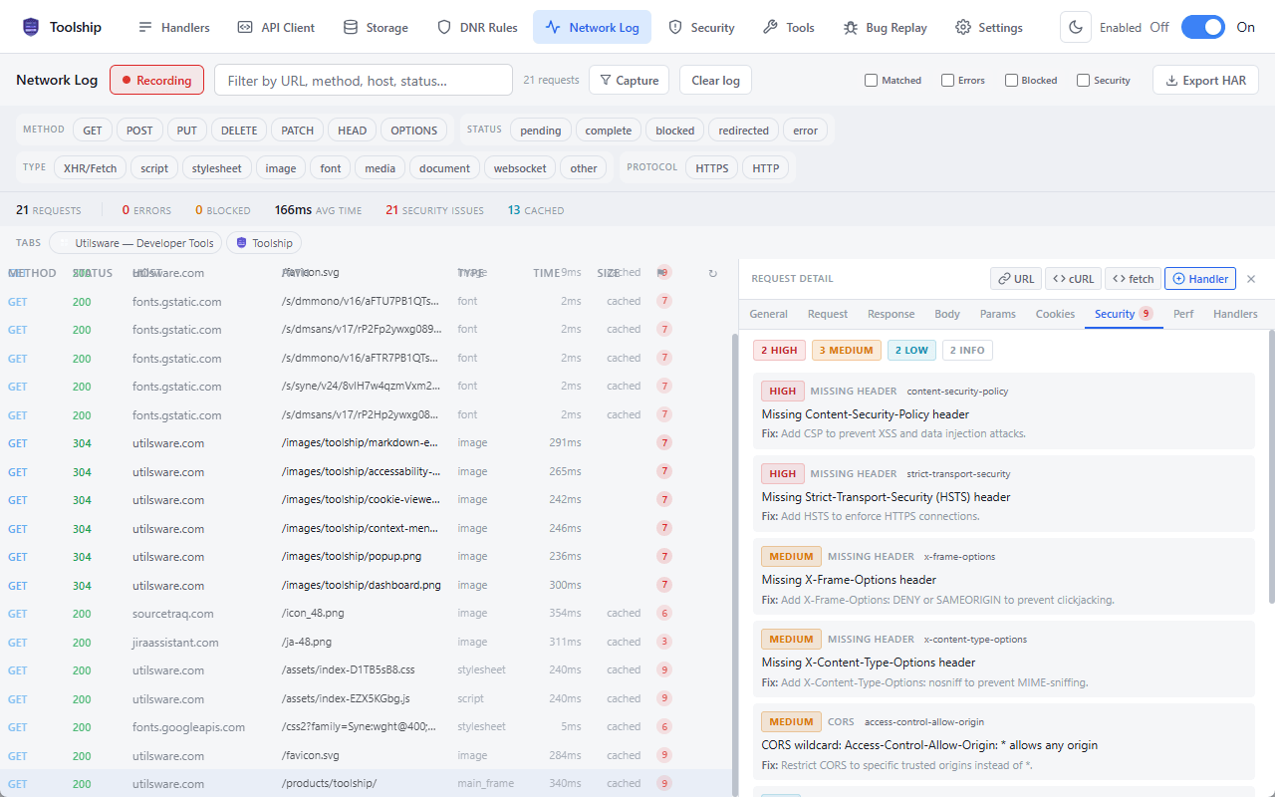Export the log as HAR
This screenshot has width=1275, height=797.
(1205, 80)
